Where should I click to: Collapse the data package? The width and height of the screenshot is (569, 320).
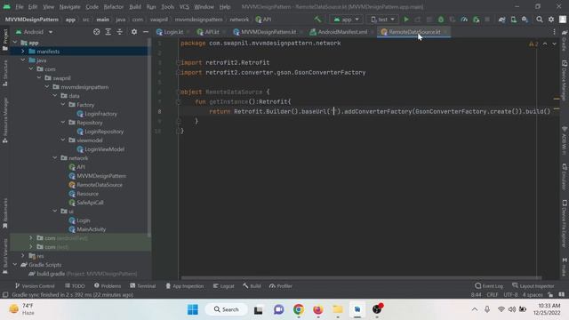(x=55, y=95)
